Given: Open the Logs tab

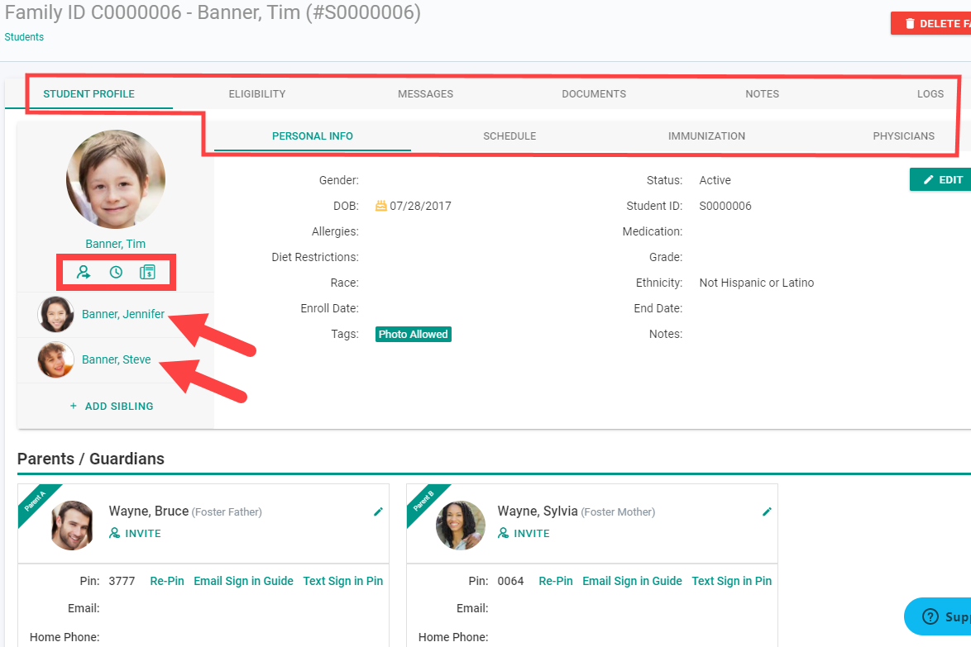Looking at the screenshot, I should click(930, 94).
